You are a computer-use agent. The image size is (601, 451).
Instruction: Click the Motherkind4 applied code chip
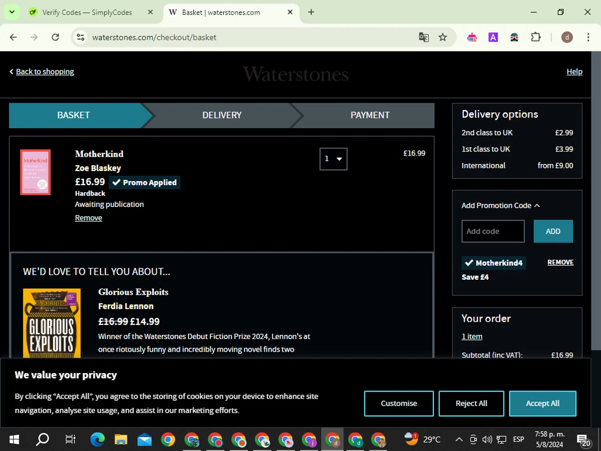494,263
